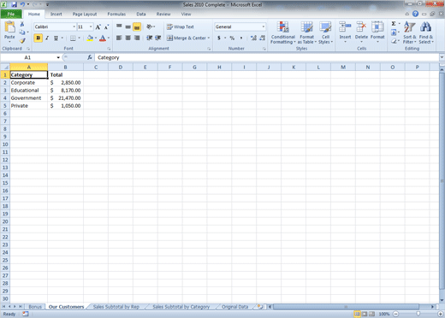Open the General number format dropdown
445x318 pixels.
click(263, 26)
